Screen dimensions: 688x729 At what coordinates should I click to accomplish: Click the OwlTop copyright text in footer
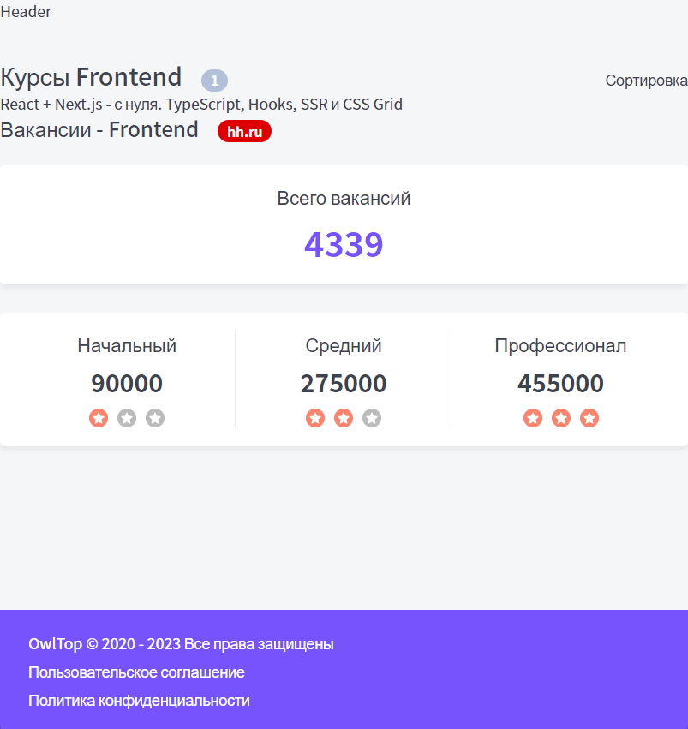[181, 644]
